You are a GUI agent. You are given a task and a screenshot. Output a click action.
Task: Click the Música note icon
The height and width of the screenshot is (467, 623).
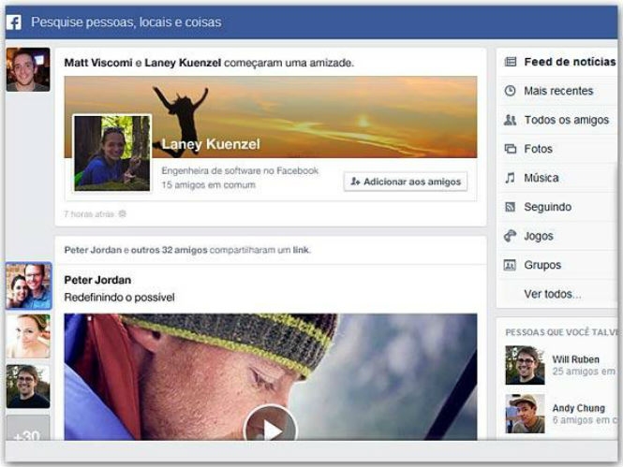[x=511, y=178]
